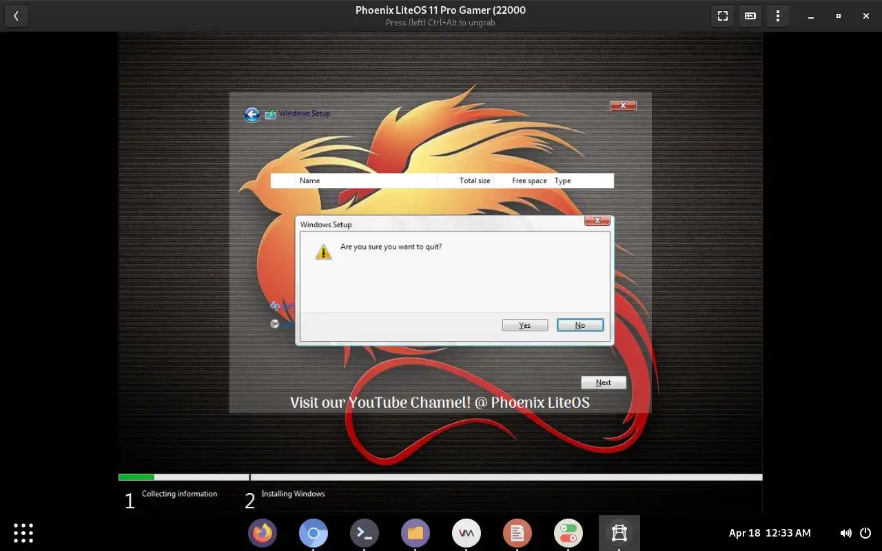Click the installation progress bar
This screenshot has height=551, width=882.
(x=440, y=477)
